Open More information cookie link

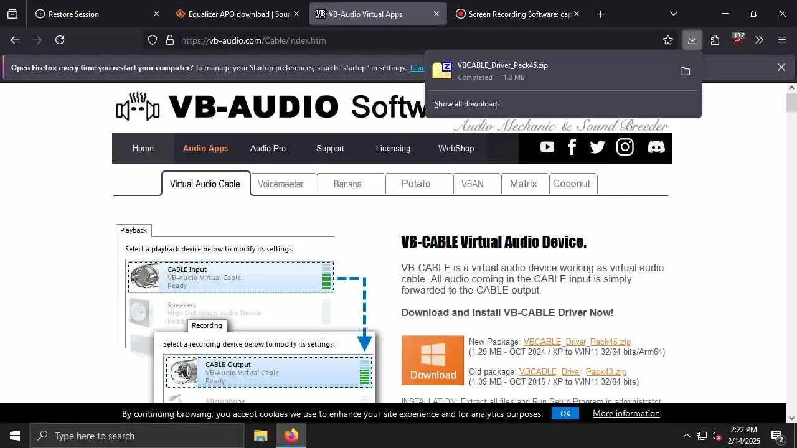tap(626, 413)
